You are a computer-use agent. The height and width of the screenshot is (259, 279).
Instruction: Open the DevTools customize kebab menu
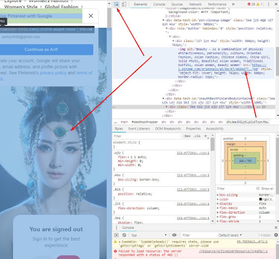pyautogui.click(x=268, y=4)
